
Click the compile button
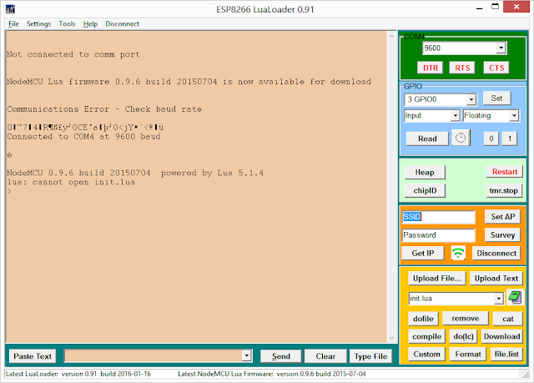coord(426,336)
